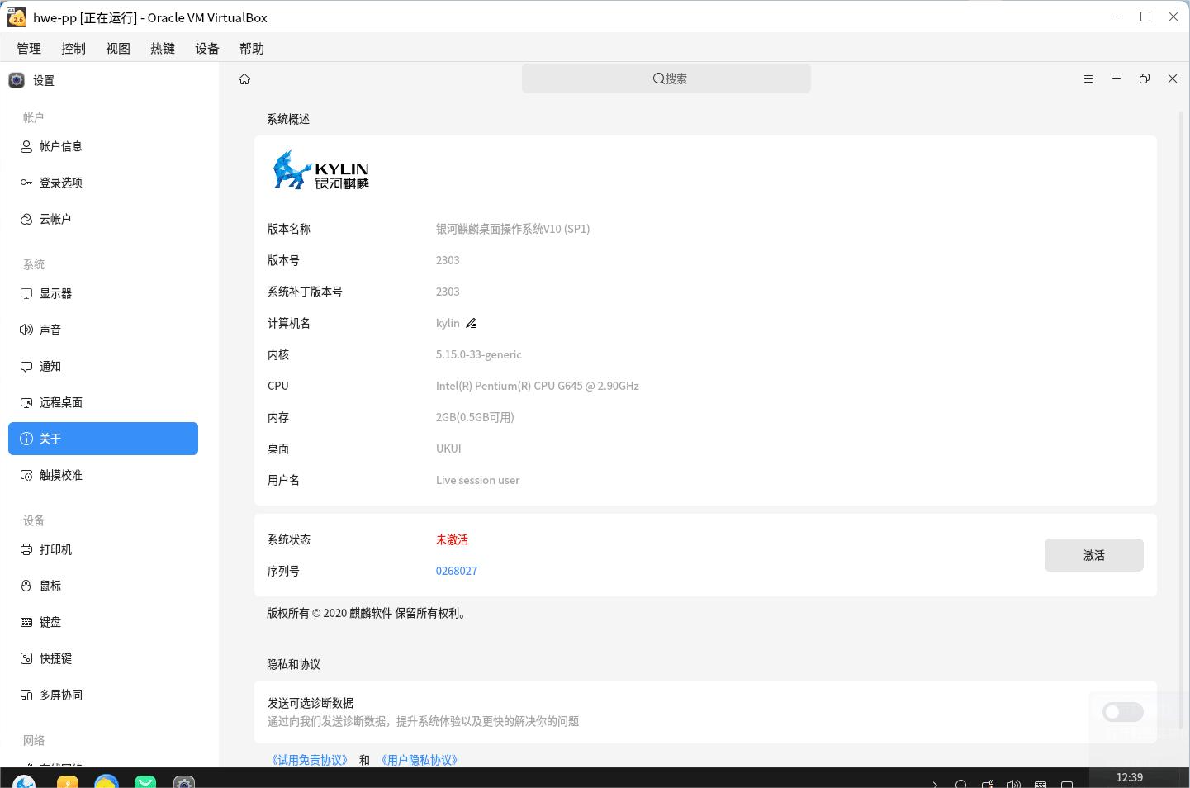
Task: Click 2303 value in the 系统补丁版本号 row
Action: coord(448,292)
